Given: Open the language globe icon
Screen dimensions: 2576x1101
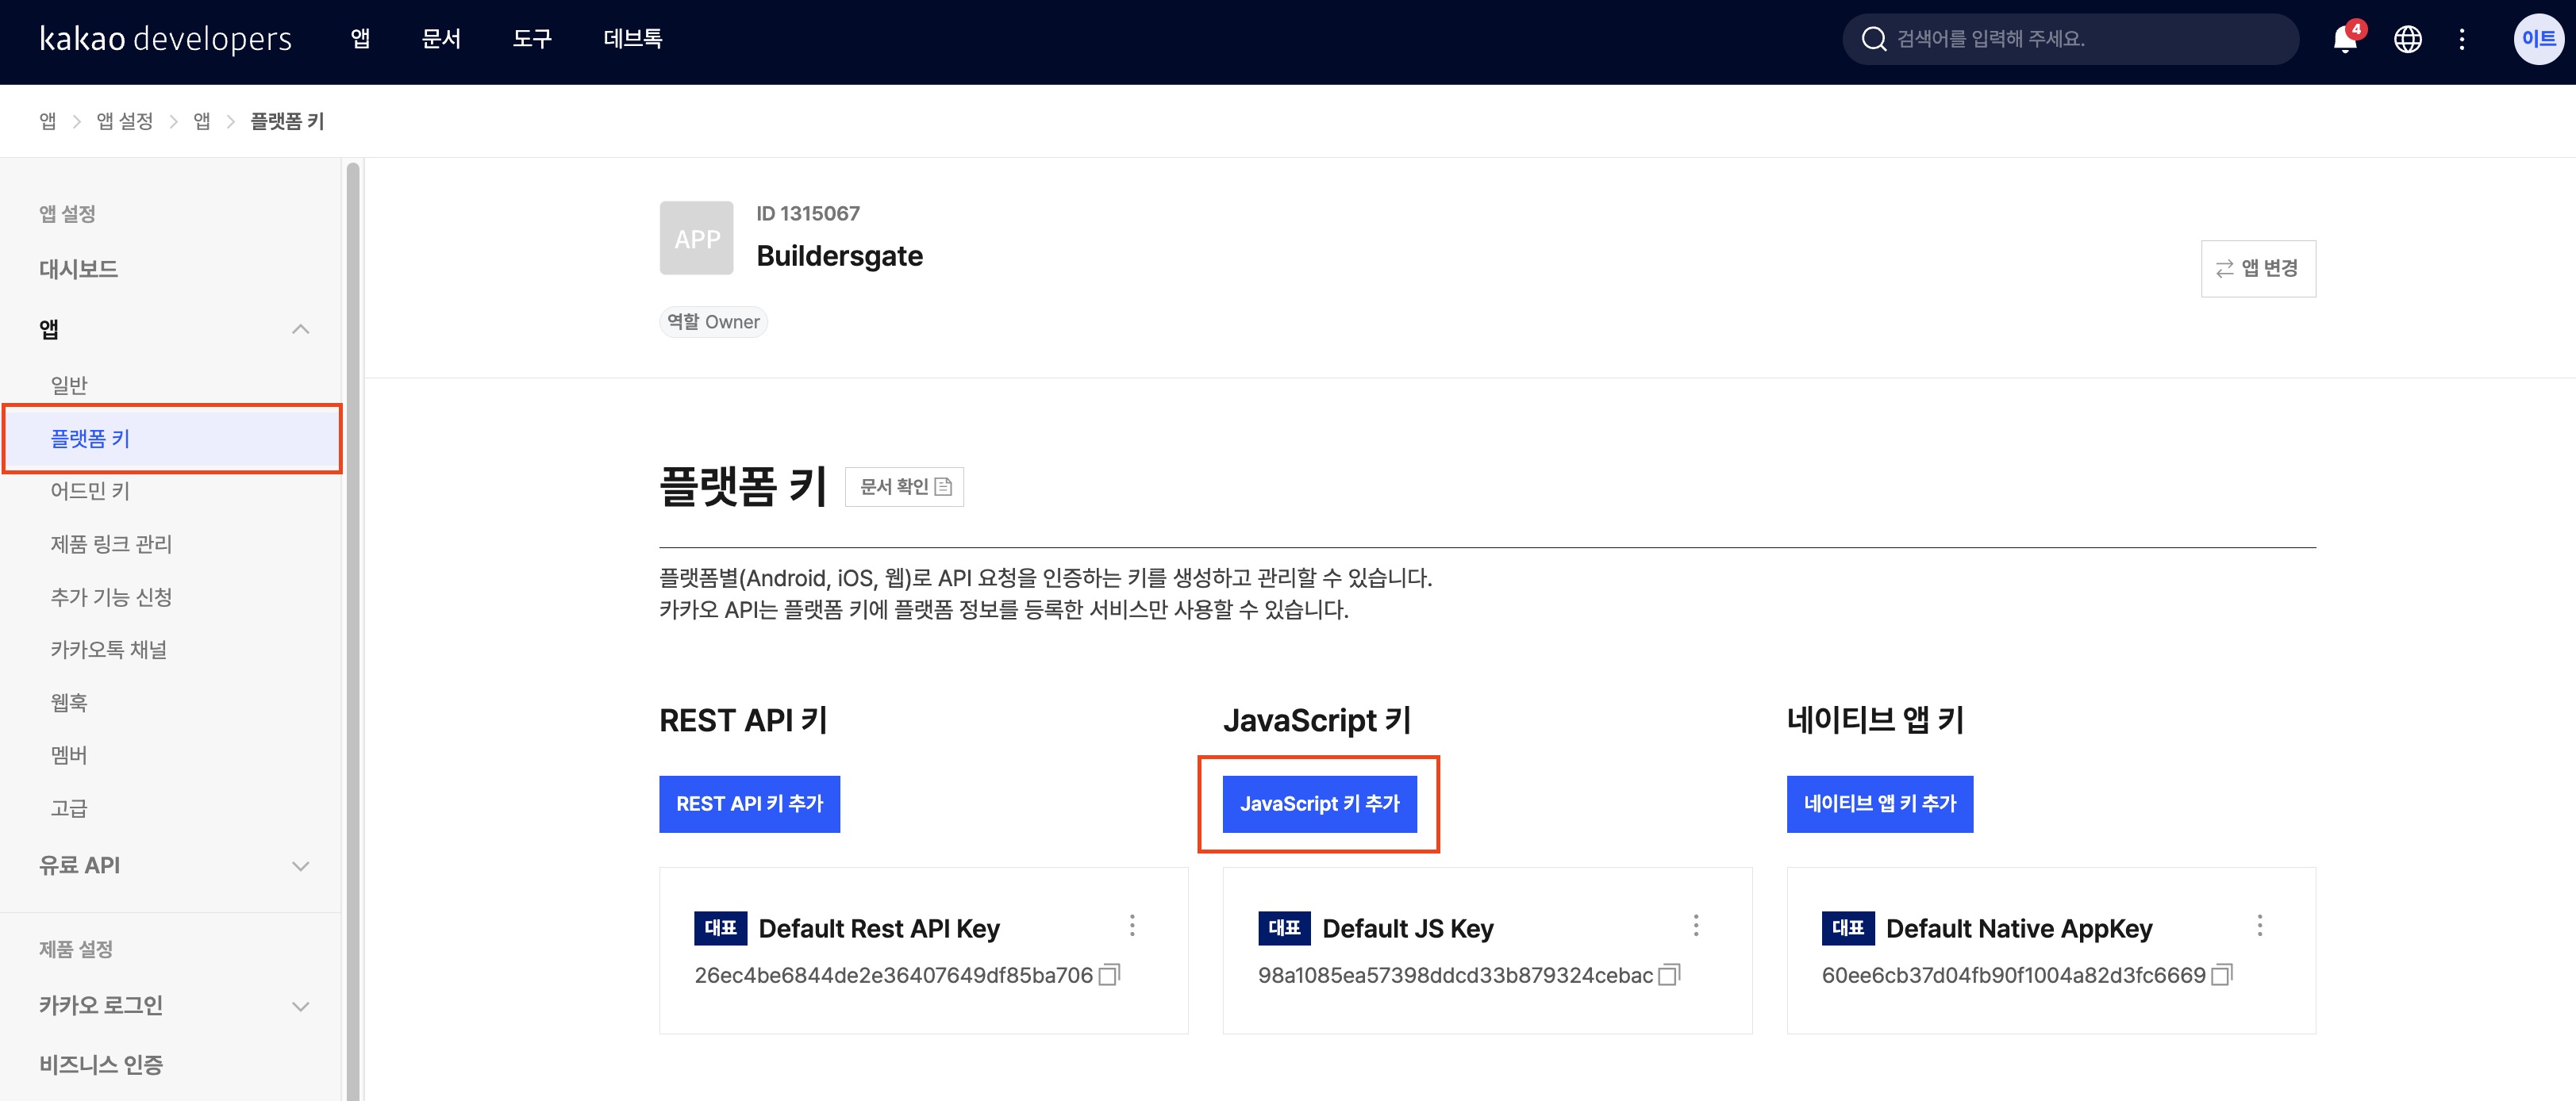Looking at the screenshot, I should [x=2407, y=40].
